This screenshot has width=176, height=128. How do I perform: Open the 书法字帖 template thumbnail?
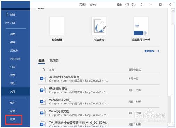coord(99,26)
